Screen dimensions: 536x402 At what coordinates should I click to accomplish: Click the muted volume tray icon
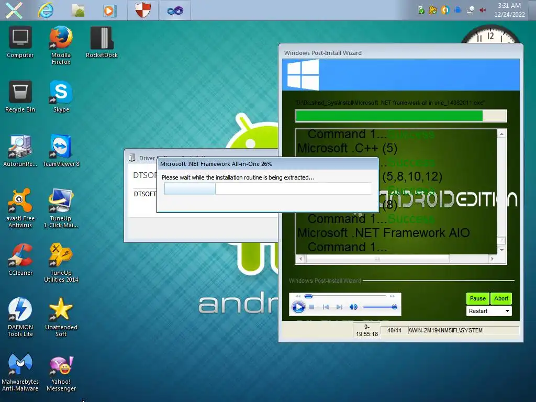(483, 10)
